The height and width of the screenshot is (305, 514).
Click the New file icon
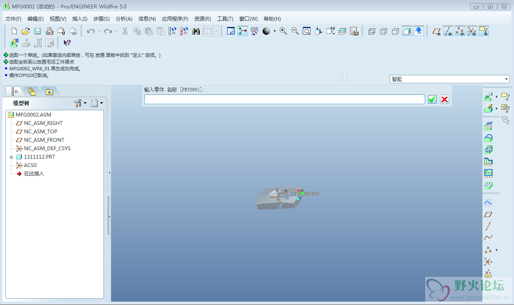(14, 31)
